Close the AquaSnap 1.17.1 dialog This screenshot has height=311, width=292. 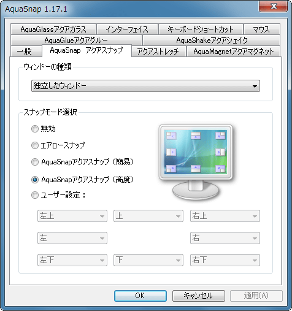274,7
